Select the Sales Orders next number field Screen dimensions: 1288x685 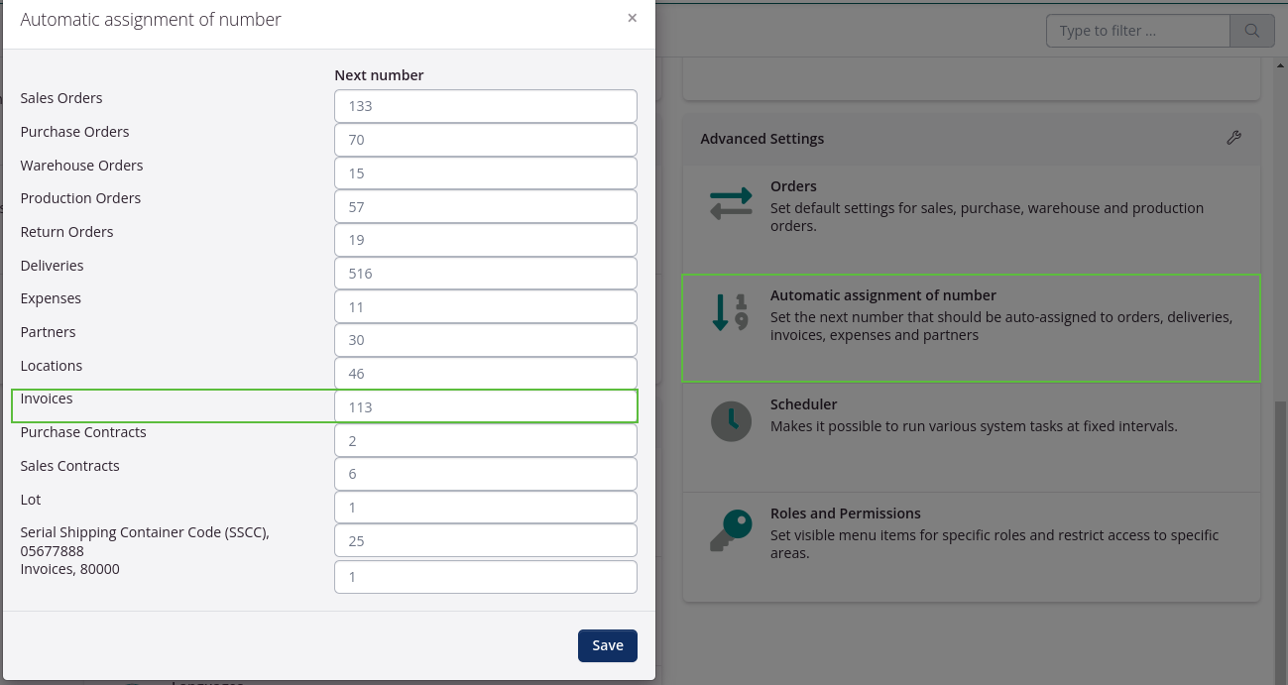coord(485,106)
